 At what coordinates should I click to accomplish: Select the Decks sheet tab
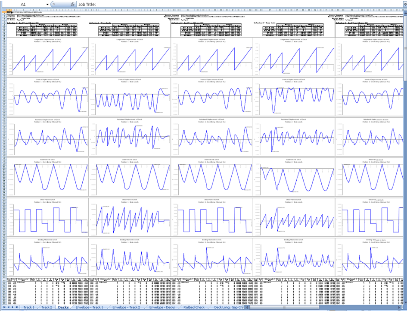click(63, 308)
